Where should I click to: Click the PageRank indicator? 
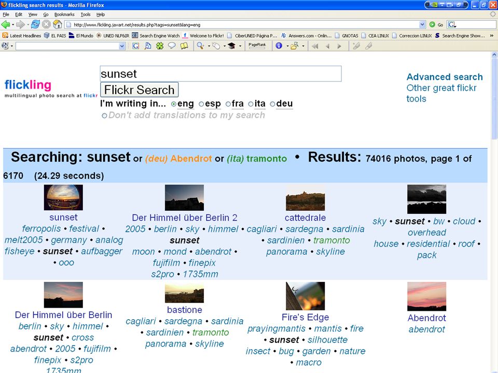pos(257,46)
